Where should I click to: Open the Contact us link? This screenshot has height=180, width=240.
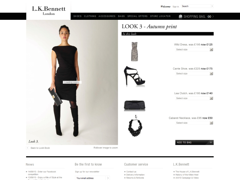[131, 172]
